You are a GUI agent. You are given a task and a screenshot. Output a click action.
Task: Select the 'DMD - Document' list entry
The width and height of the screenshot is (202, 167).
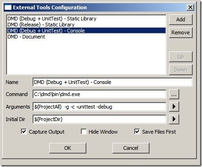(86, 37)
